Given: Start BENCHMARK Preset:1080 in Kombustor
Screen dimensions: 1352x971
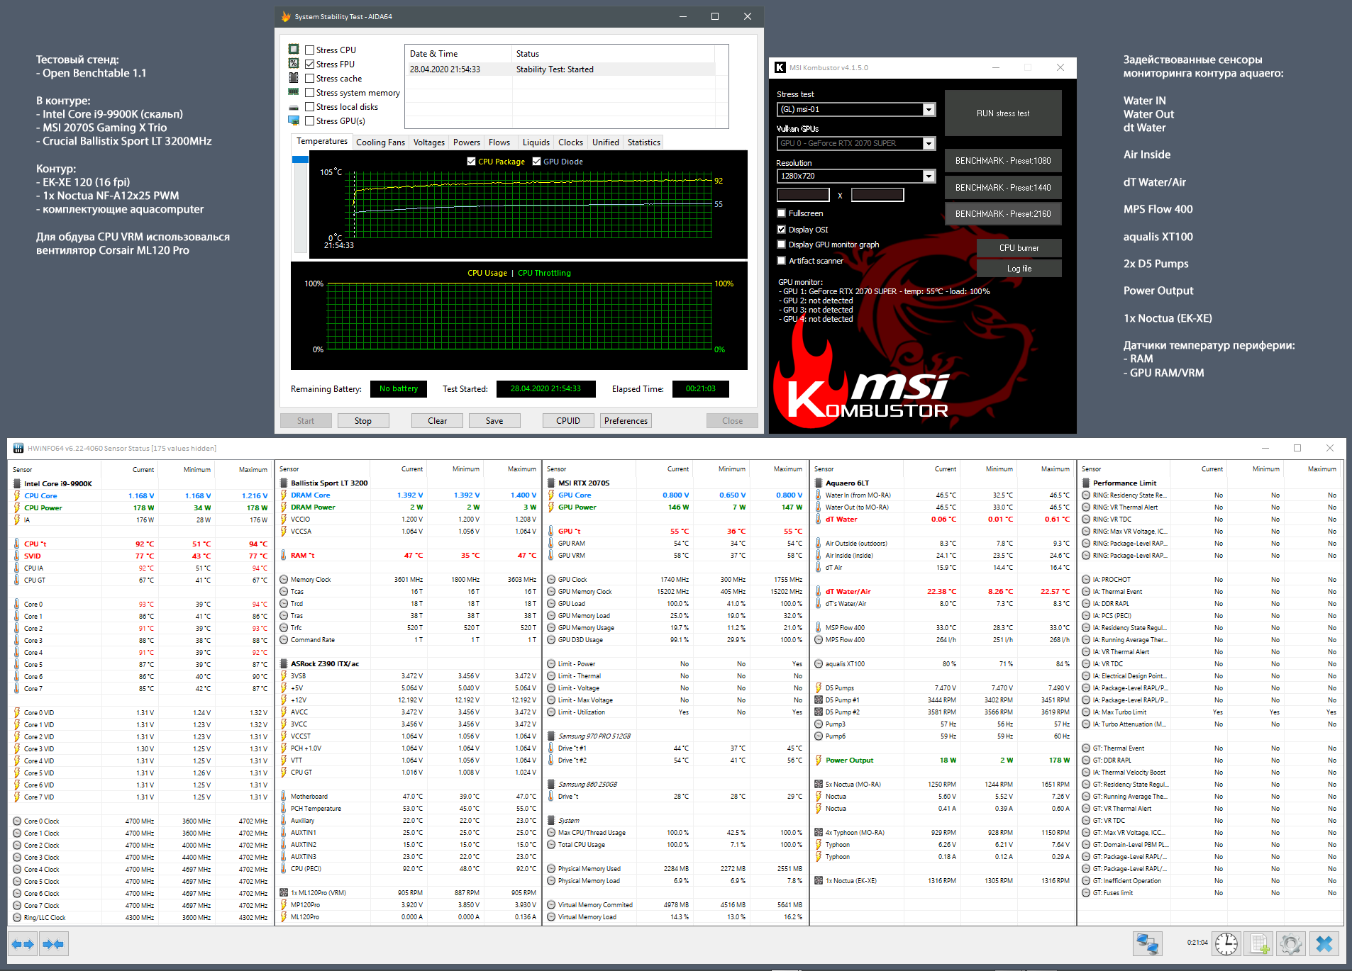Looking at the screenshot, I should (1003, 161).
